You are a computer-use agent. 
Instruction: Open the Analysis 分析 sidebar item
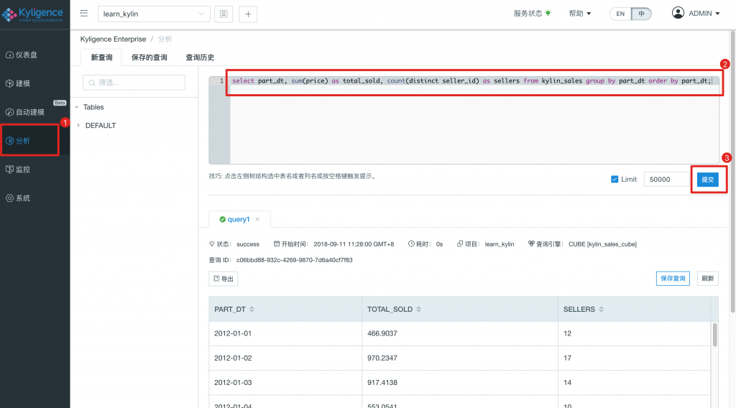pos(18,141)
